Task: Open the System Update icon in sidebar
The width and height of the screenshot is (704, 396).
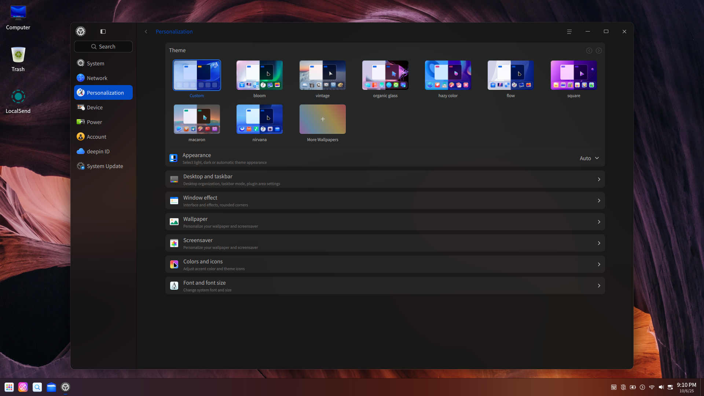Action: [81, 166]
